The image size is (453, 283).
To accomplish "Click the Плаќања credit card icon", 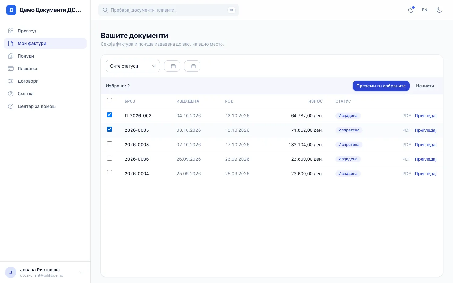I will click(11, 69).
